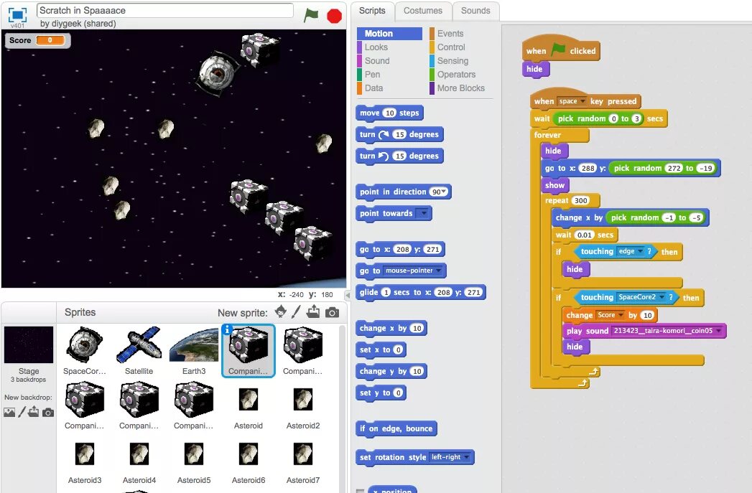
Task: Take new sprite photo with the camera icon
Action: (332, 312)
